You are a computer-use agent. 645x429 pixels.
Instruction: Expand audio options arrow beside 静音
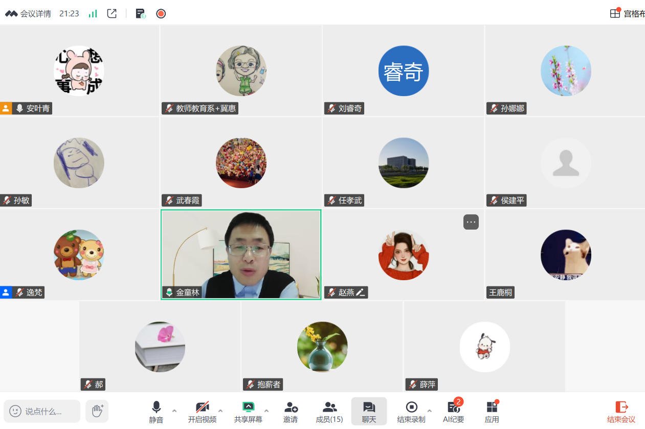tap(174, 411)
